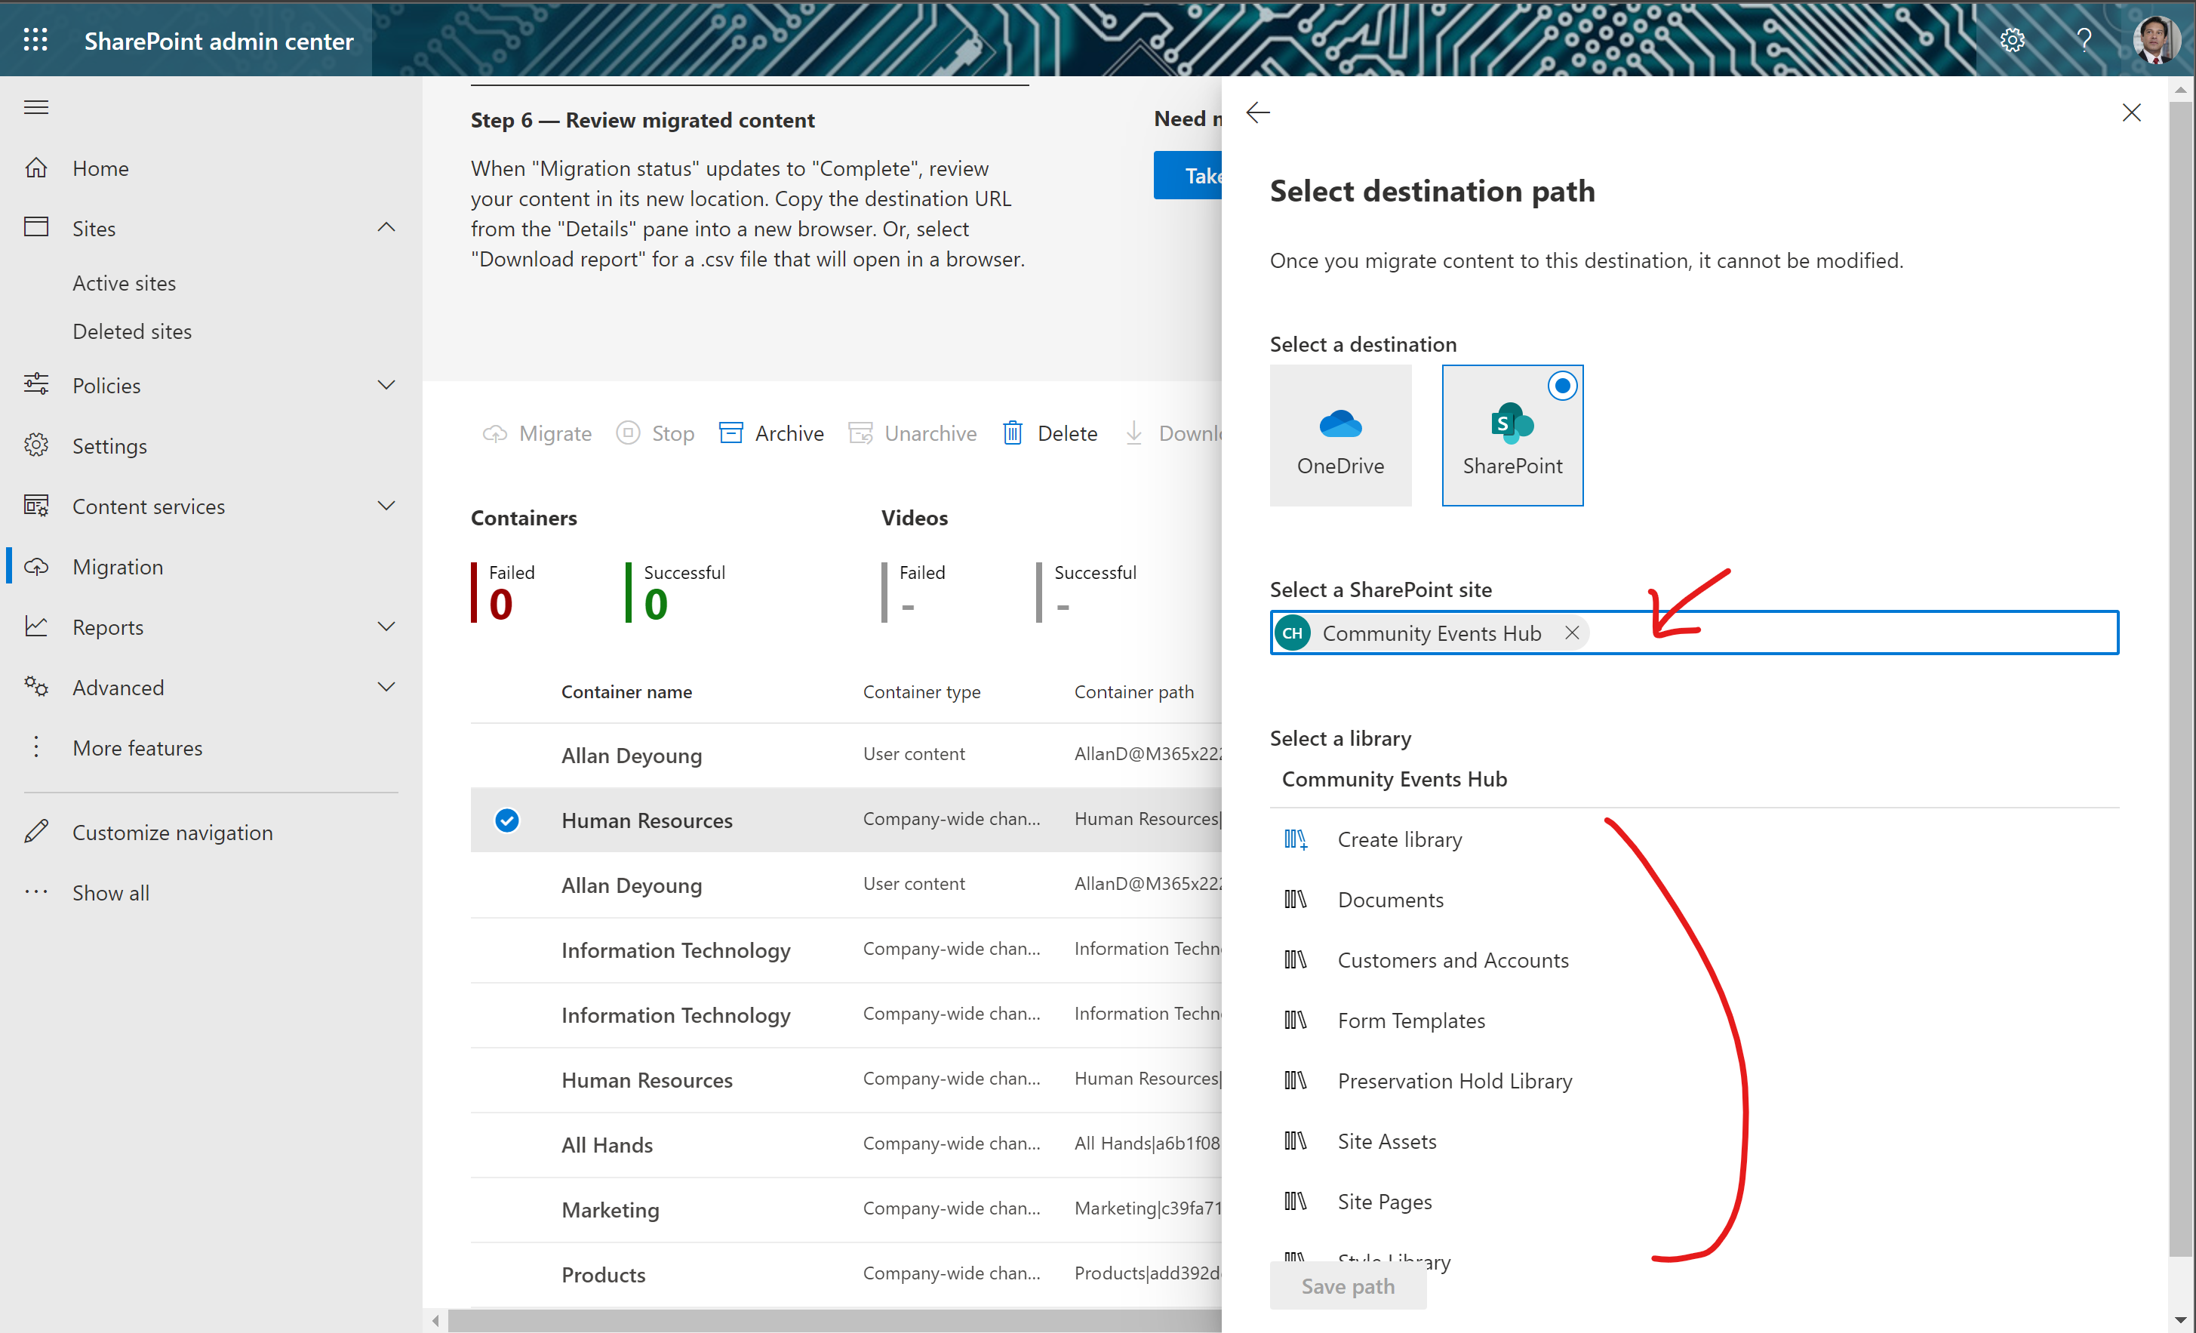Viewport: 2196px width, 1333px height.
Task: Open Active sites in navigation
Action: click(x=124, y=282)
